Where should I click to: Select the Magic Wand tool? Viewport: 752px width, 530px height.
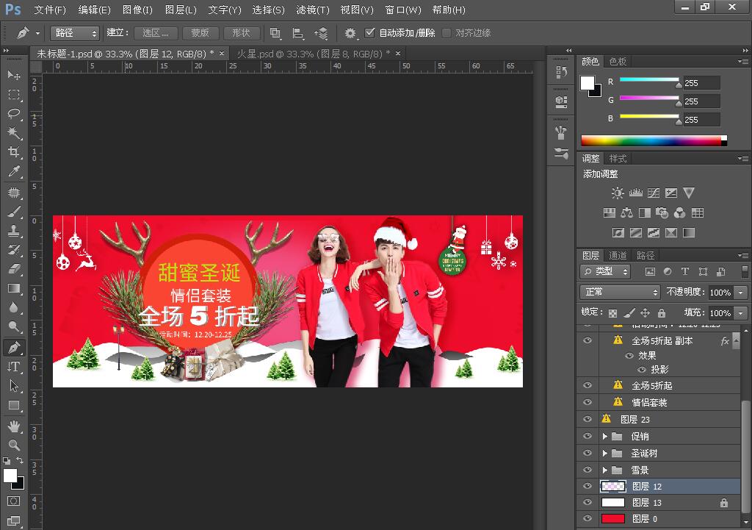click(14, 133)
